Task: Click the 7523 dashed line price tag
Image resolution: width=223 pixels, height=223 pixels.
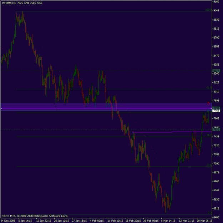Action: (216, 130)
